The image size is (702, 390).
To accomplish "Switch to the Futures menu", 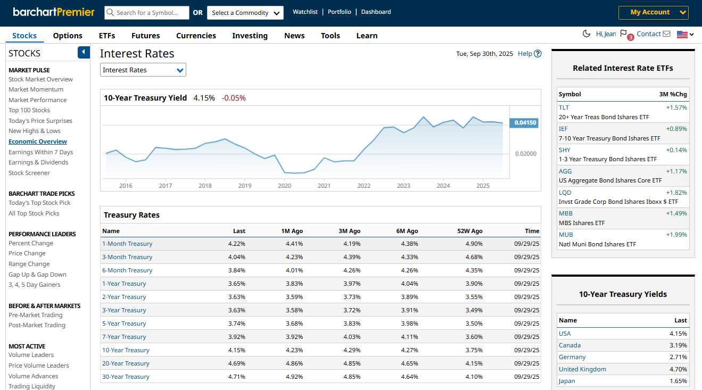I will 145,36.
